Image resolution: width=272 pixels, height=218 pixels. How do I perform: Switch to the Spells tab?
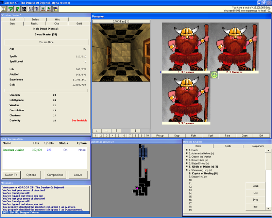227,146
